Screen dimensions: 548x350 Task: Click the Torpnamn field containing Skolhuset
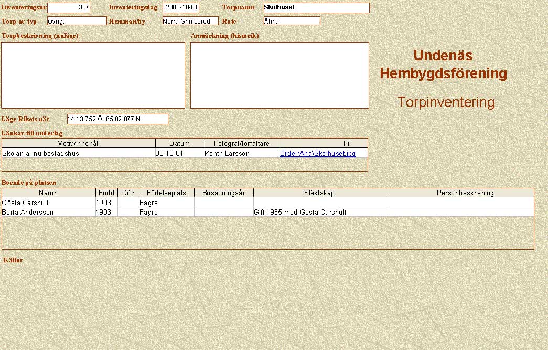point(316,8)
